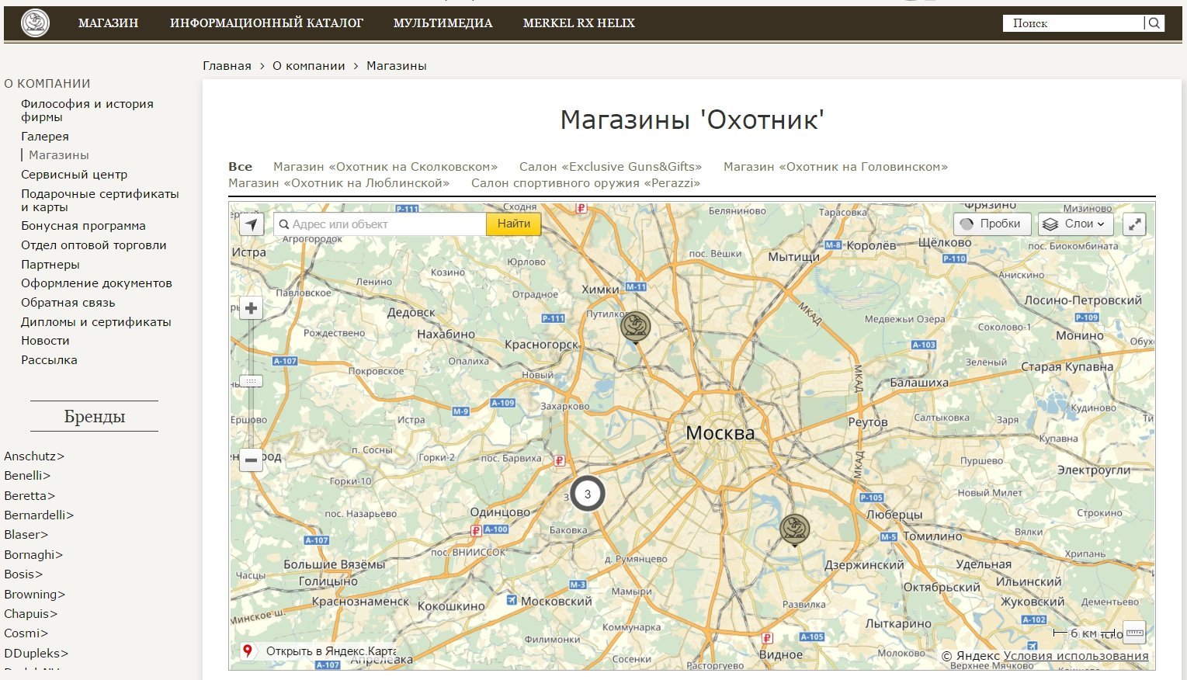Open the МАГАЗИН menu
Viewport: 1187px width, 680px height.
[108, 23]
